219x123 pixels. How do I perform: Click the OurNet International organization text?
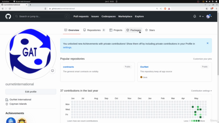[20, 99]
